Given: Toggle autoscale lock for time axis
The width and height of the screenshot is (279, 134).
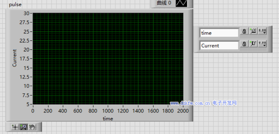Looking at the screenshot, I should click(244, 31).
